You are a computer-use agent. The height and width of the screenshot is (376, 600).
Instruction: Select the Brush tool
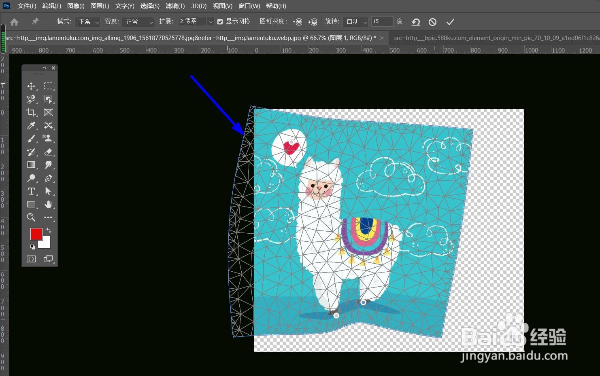tap(31, 139)
